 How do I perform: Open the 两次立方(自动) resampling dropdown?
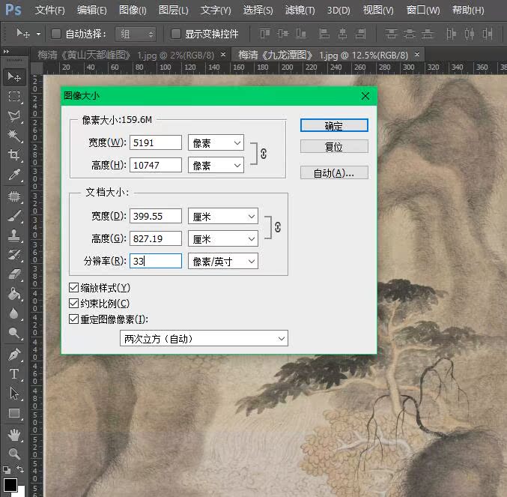click(x=204, y=338)
